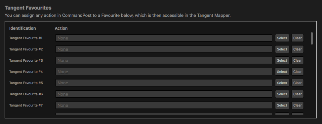Select action for Tangent Favourite #7
The image size is (322, 124).
click(x=282, y=105)
